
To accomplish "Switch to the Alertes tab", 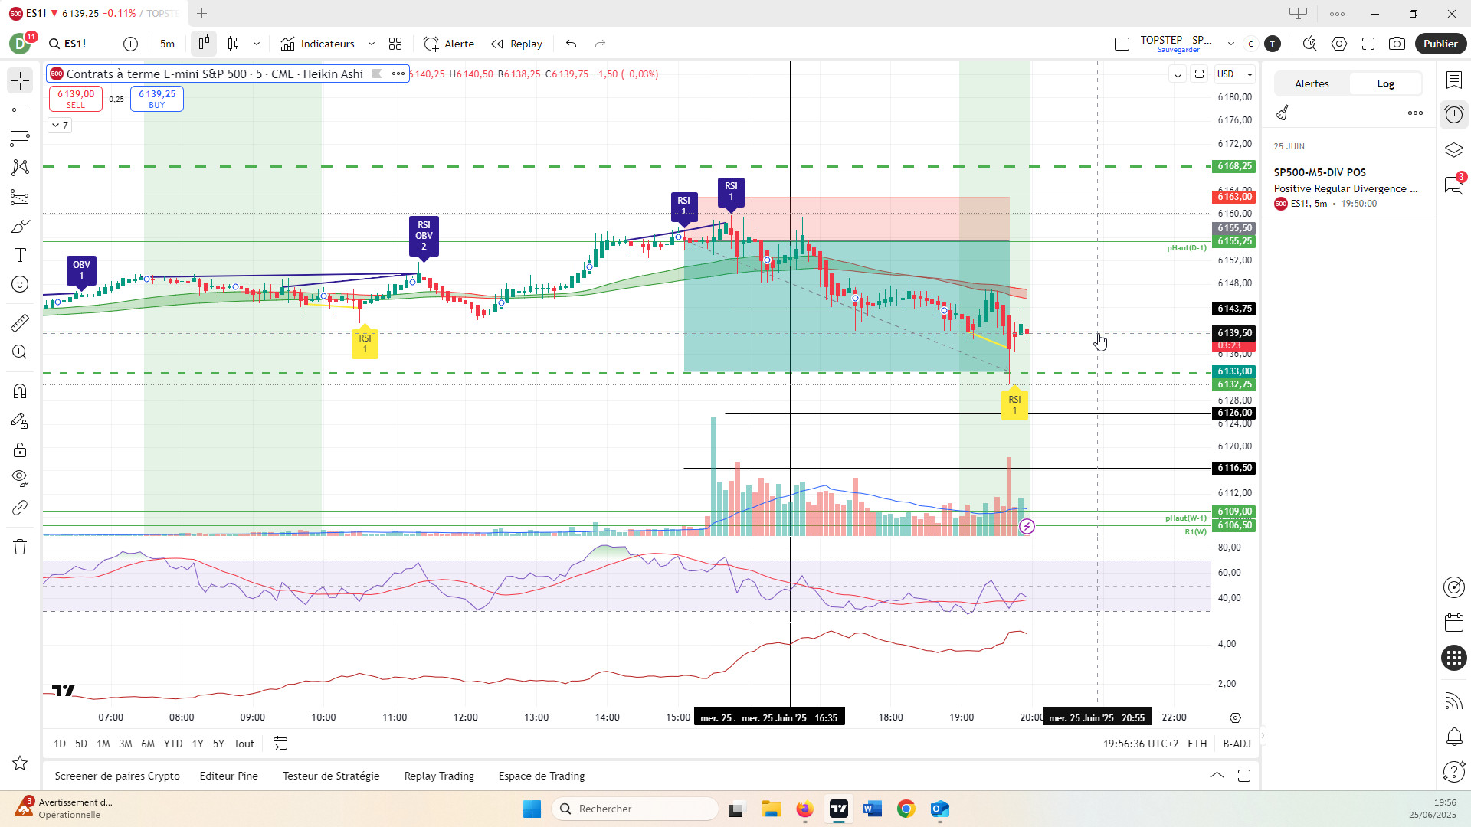I will 1312,83.
